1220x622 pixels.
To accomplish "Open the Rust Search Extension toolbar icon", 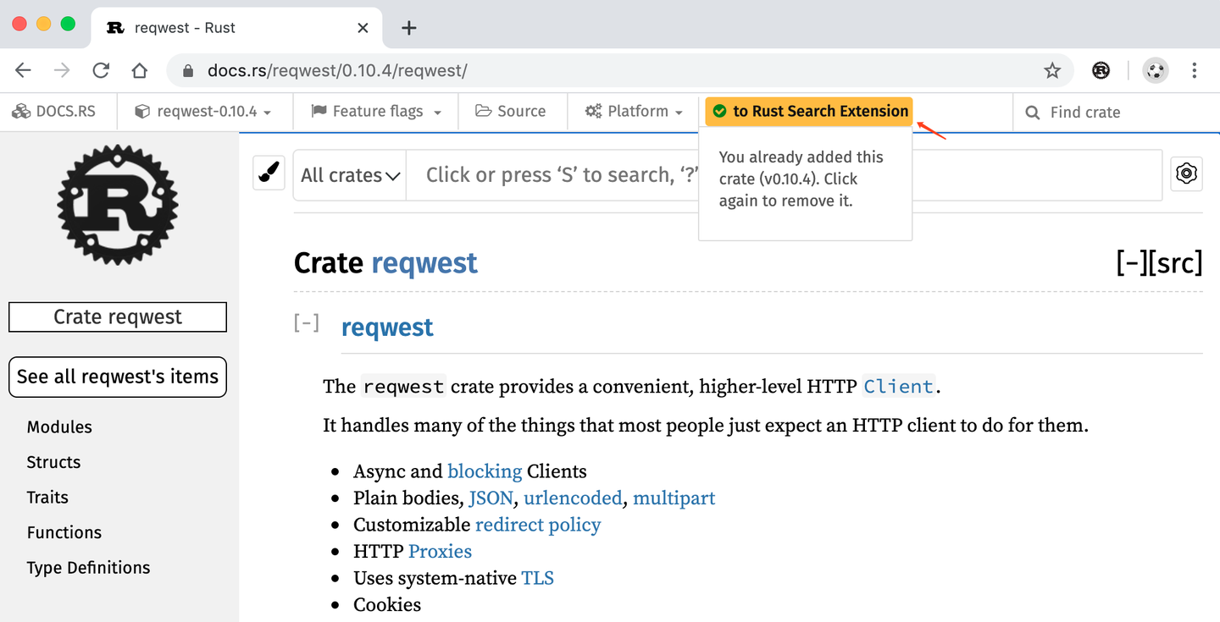I will point(1101,70).
